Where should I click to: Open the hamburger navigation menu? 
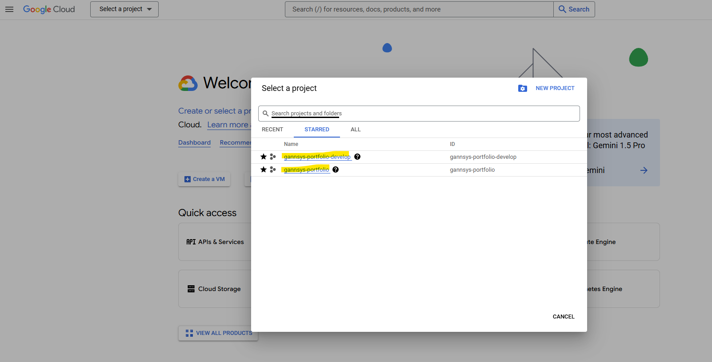9,9
